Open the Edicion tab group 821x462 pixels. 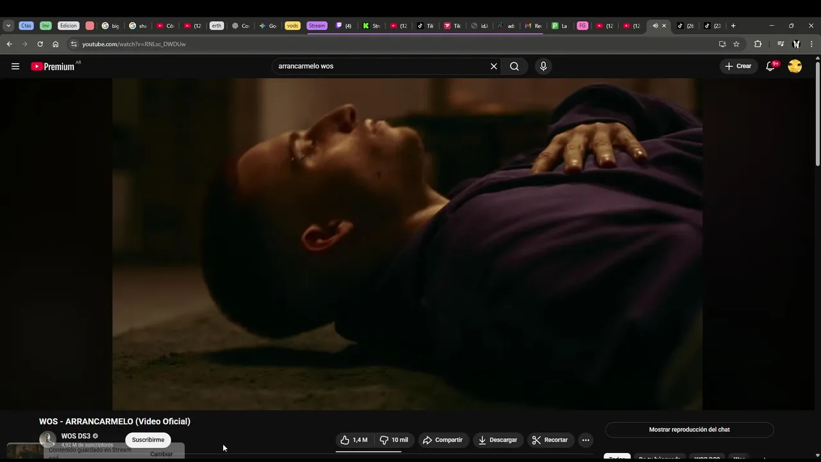pos(69,26)
